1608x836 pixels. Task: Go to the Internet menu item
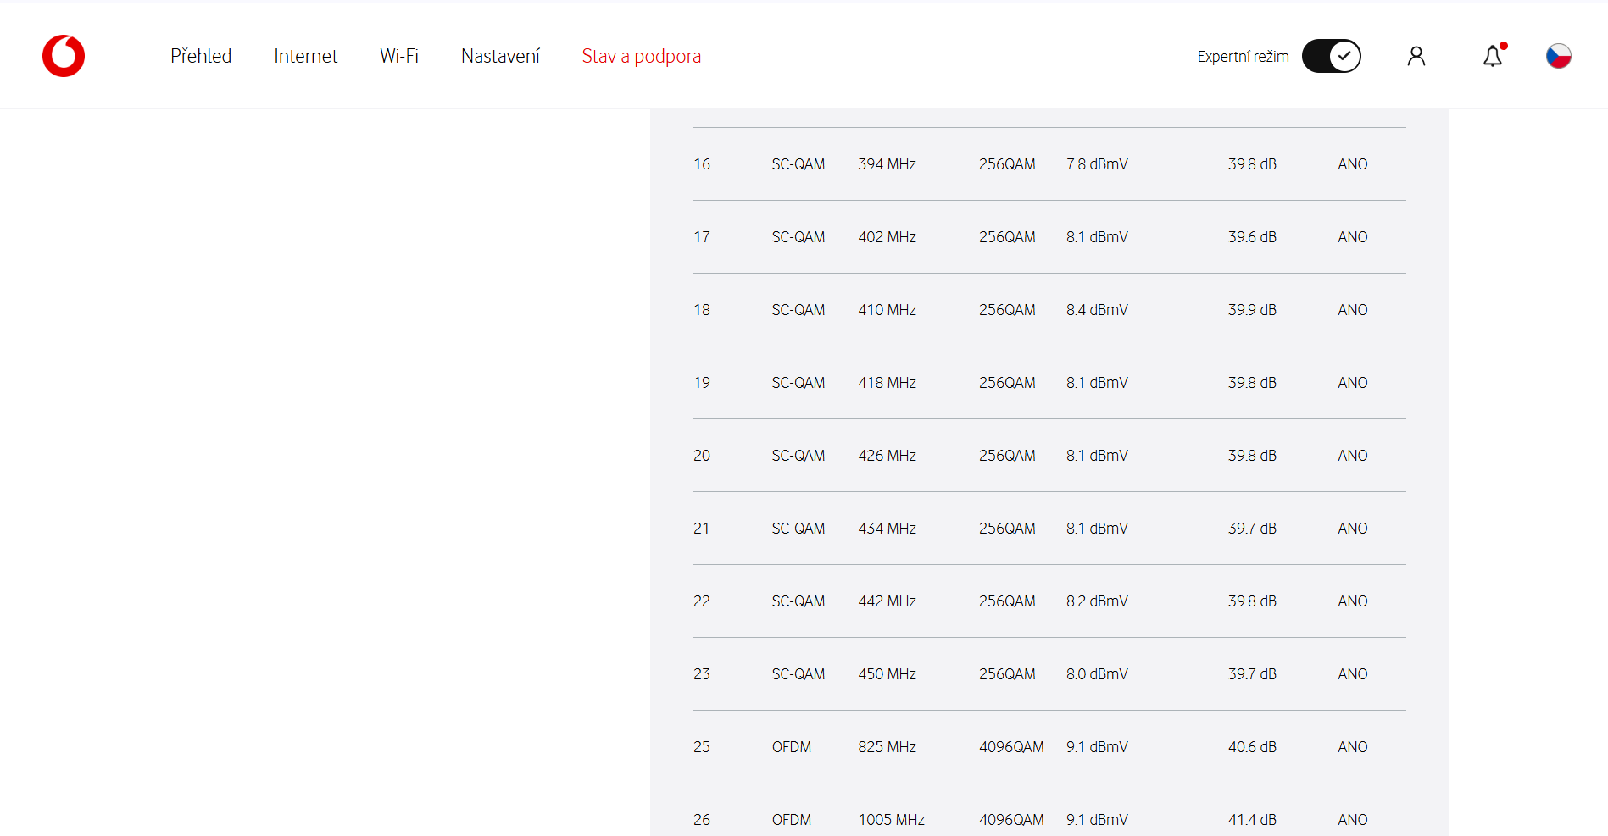(x=305, y=56)
